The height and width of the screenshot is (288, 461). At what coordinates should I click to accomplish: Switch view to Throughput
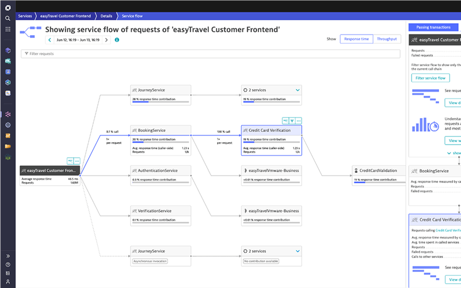[x=387, y=39]
